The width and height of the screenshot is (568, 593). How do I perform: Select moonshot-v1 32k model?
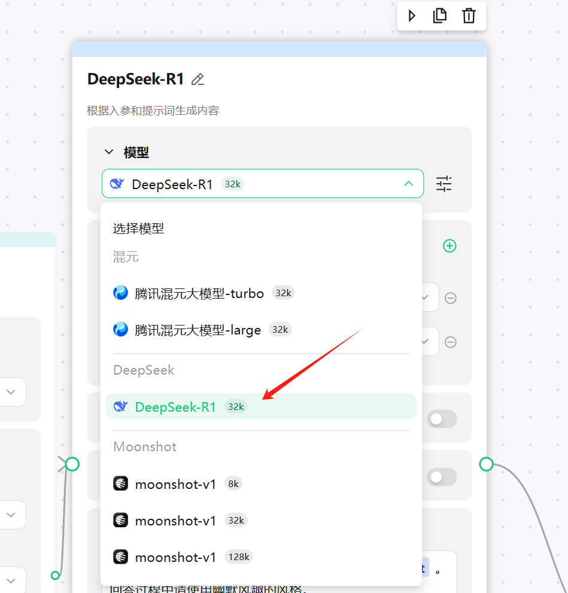(261, 521)
